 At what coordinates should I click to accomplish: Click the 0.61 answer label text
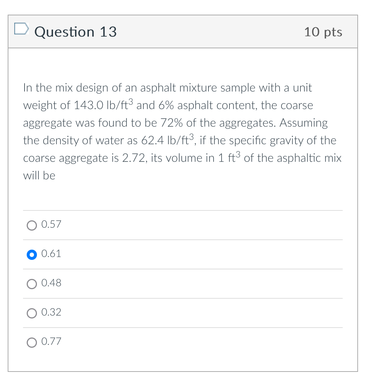point(51,254)
